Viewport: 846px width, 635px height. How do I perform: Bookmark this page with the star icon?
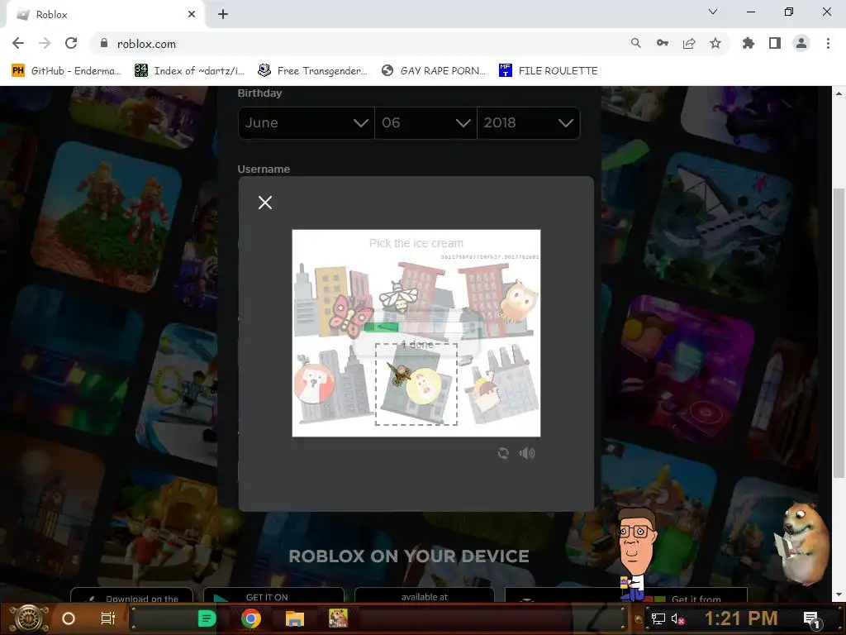715,43
